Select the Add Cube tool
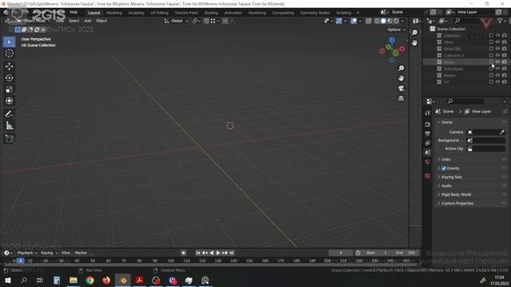This screenshot has width=511, height=287. point(9,139)
